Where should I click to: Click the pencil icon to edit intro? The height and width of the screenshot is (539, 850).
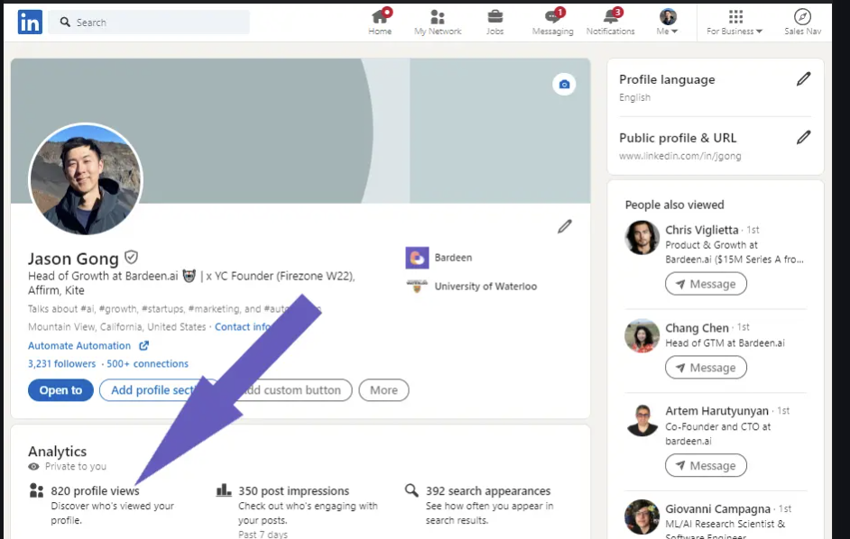(564, 226)
